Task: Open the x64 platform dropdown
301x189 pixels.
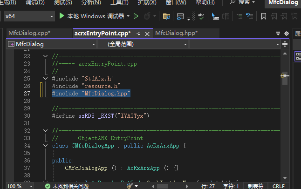Action: [x=28, y=16]
